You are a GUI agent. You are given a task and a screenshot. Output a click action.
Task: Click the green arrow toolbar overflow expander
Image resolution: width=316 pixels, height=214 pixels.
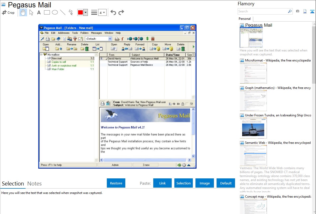coord(193,47)
